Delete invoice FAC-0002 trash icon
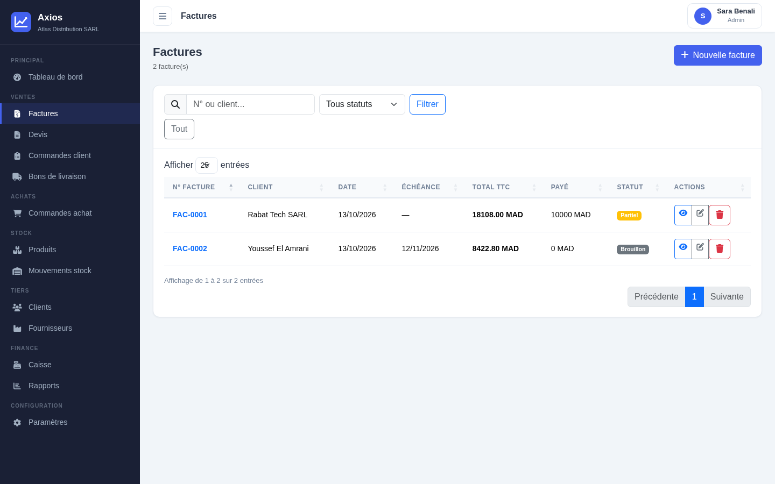The image size is (775, 484). 720,249
